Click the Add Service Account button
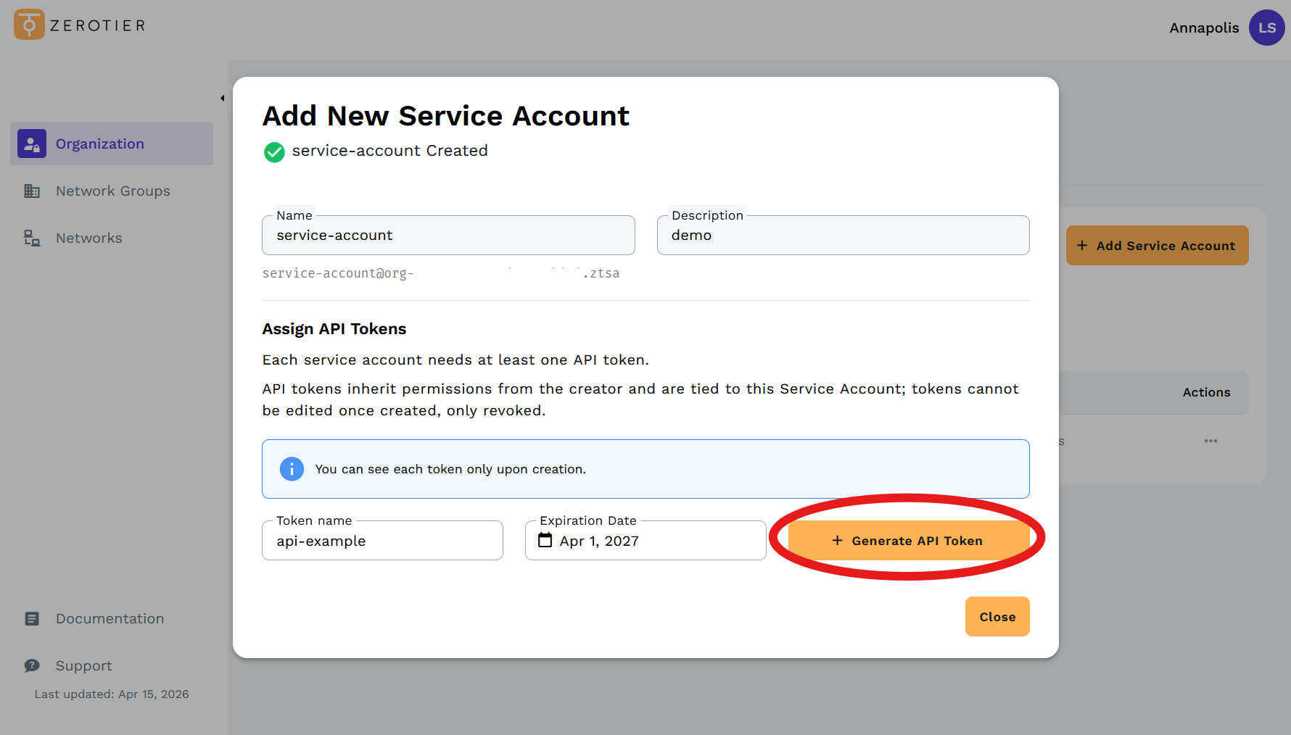Image resolution: width=1291 pixels, height=735 pixels. coord(1157,245)
